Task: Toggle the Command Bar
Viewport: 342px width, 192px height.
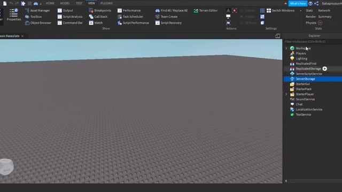Action: pyautogui.click(x=70, y=23)
